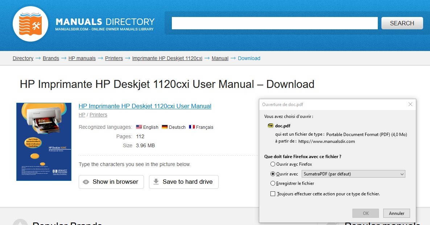Open Imprimante HP Deskjet 1120cxi breadcrumb
The image size is (430, 225).
[167, 58]
